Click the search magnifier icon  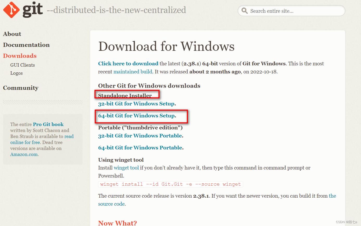click(244, 11)
